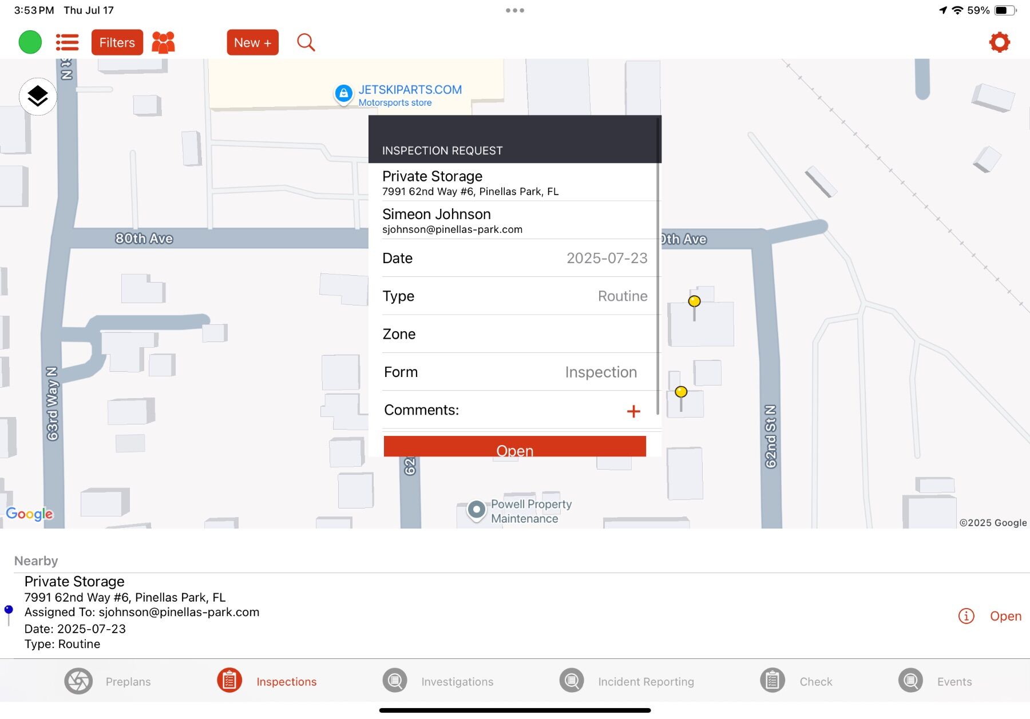
Task: Tap the inspection request panel scrollbar
Action: click(x=658, y=266)
